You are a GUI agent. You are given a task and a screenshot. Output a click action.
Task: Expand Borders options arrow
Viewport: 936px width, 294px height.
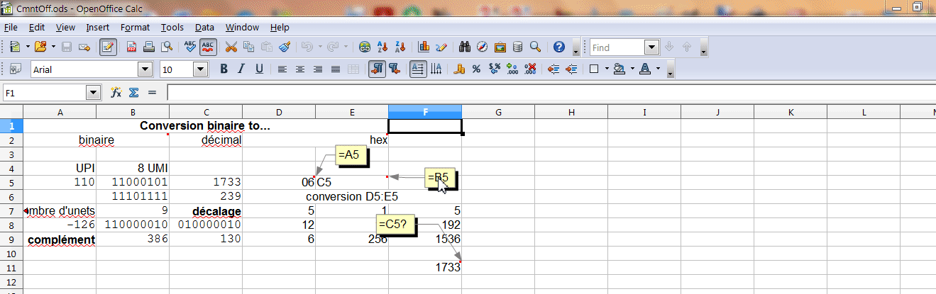(x=607, y=69)
